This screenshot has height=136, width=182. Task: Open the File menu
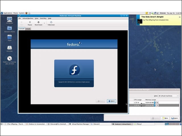[x=20, y=18]
